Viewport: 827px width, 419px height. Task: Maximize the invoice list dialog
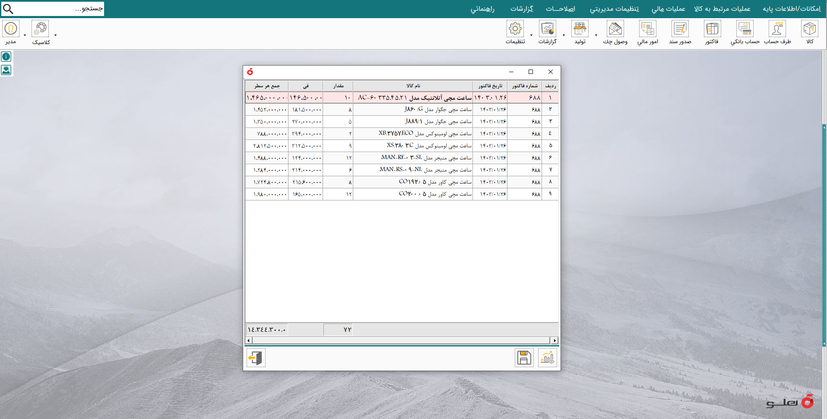pos(531,72)
